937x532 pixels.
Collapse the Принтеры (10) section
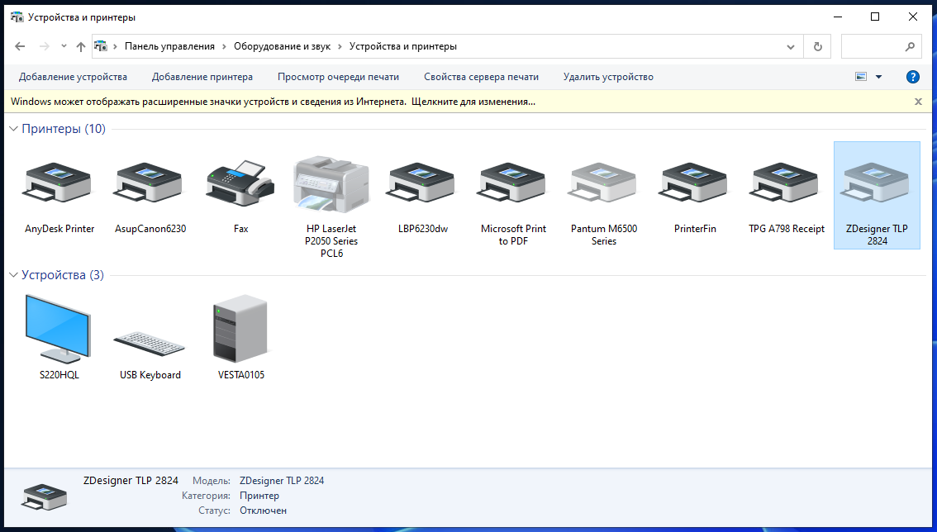(x=12, y=129)
